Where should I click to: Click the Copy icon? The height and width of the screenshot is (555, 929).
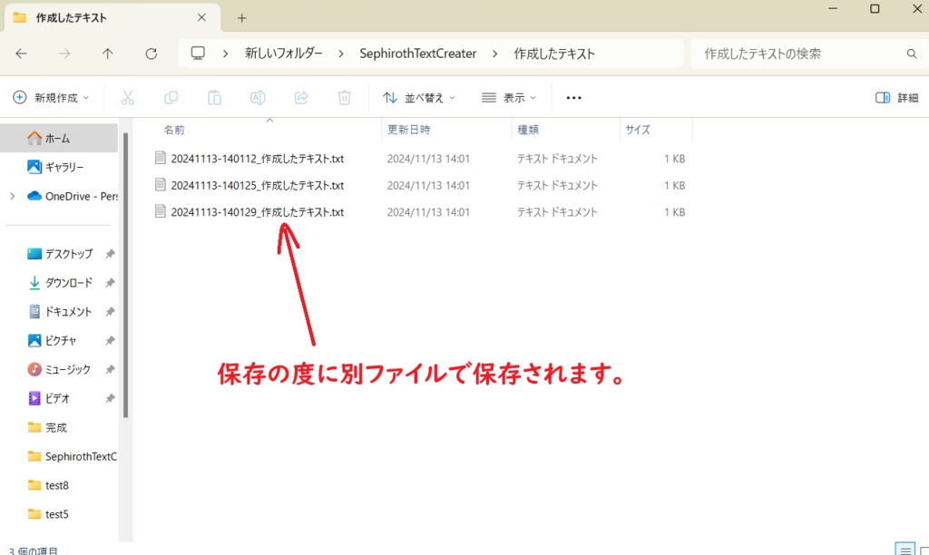pyautogui.click(x=171, y=97)
